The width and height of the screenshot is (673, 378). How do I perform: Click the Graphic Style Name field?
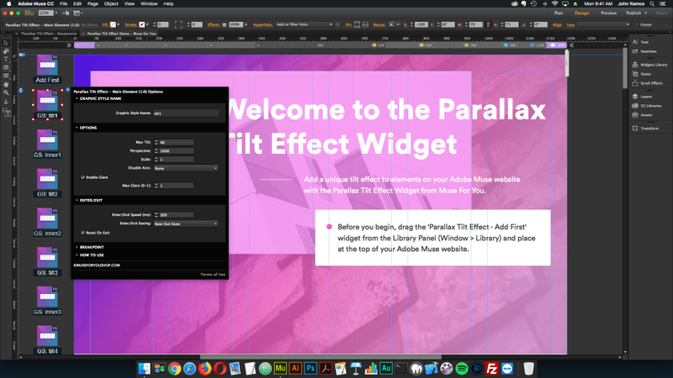point(185,113)
